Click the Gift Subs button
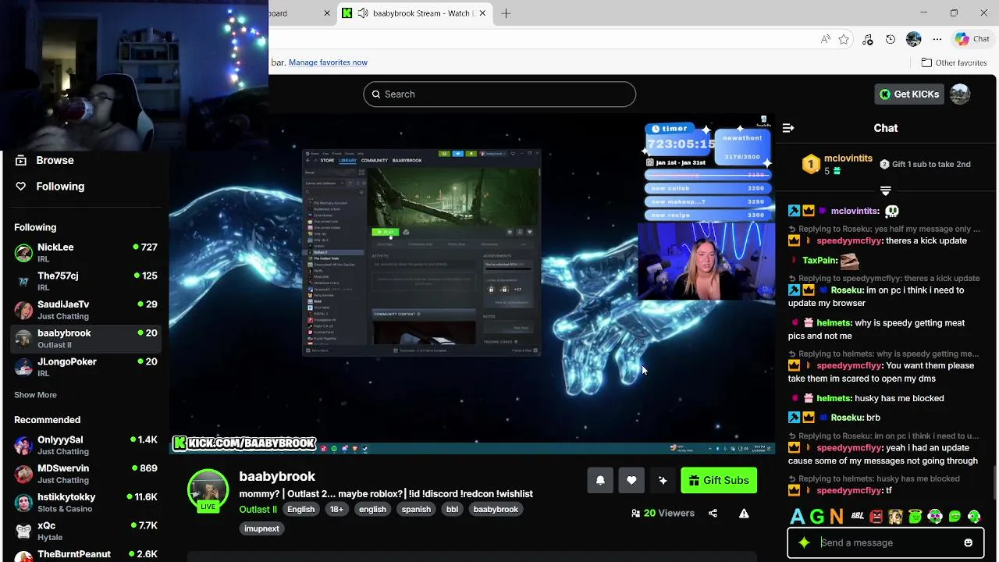Viewport: 999px width, 562px height. click(x=719, y=481)
